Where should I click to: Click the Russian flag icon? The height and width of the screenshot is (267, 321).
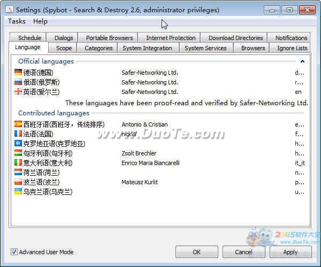18,82
